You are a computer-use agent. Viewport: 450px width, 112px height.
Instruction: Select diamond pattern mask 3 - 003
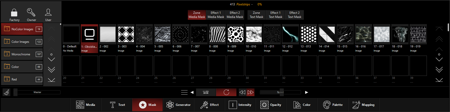point(126,38)
